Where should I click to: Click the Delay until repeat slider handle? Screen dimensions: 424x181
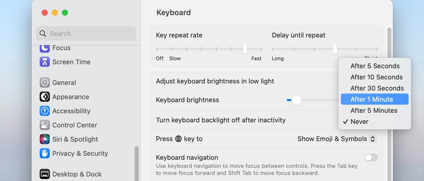[335, 49]
